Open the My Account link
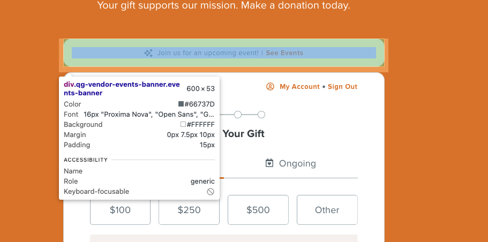This screenshot has width=488, height=242. pos(299,87)
